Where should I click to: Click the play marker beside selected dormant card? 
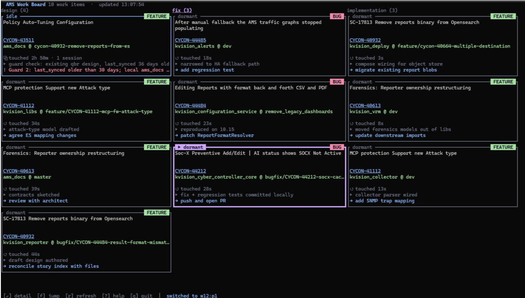(179, 147)
